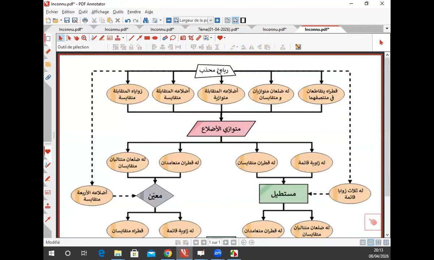Go to the first page
434x260 pixels.
point(196,242)
